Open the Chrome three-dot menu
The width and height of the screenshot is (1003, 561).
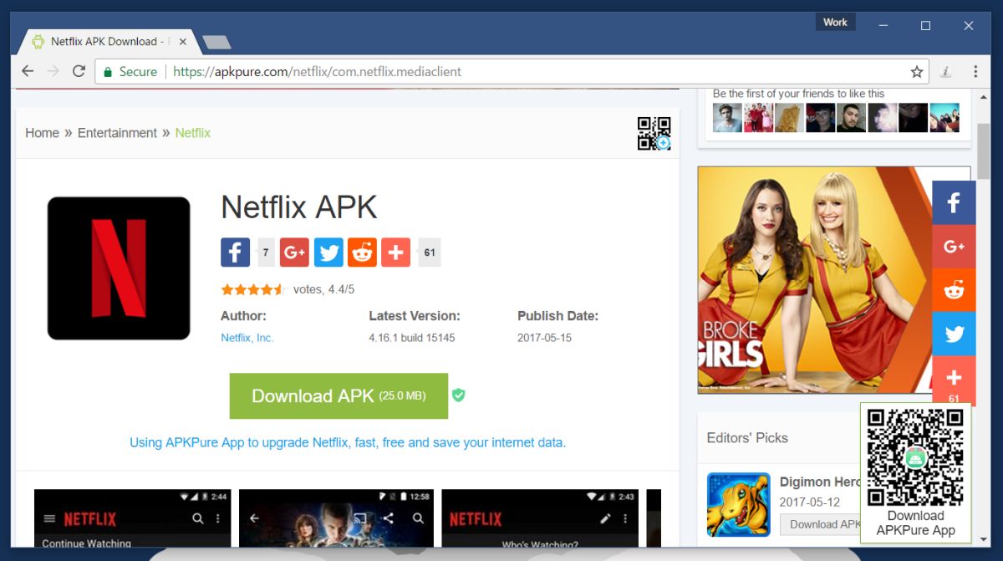(975, 72)
